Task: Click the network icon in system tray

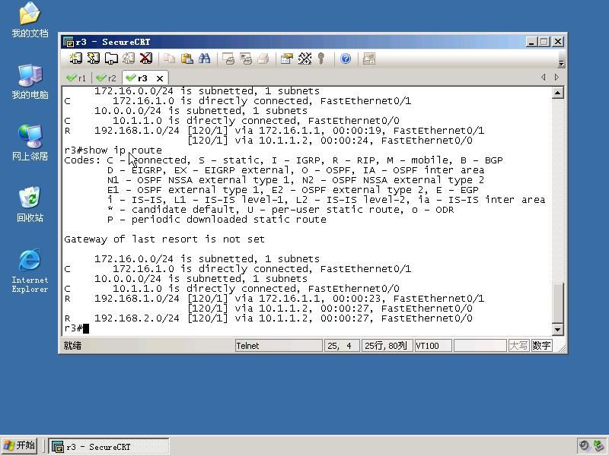Action: pyautogui.click(x=598, y=445)
